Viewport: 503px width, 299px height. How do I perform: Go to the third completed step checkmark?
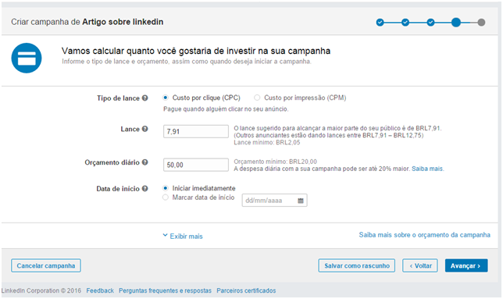point(431,23)
